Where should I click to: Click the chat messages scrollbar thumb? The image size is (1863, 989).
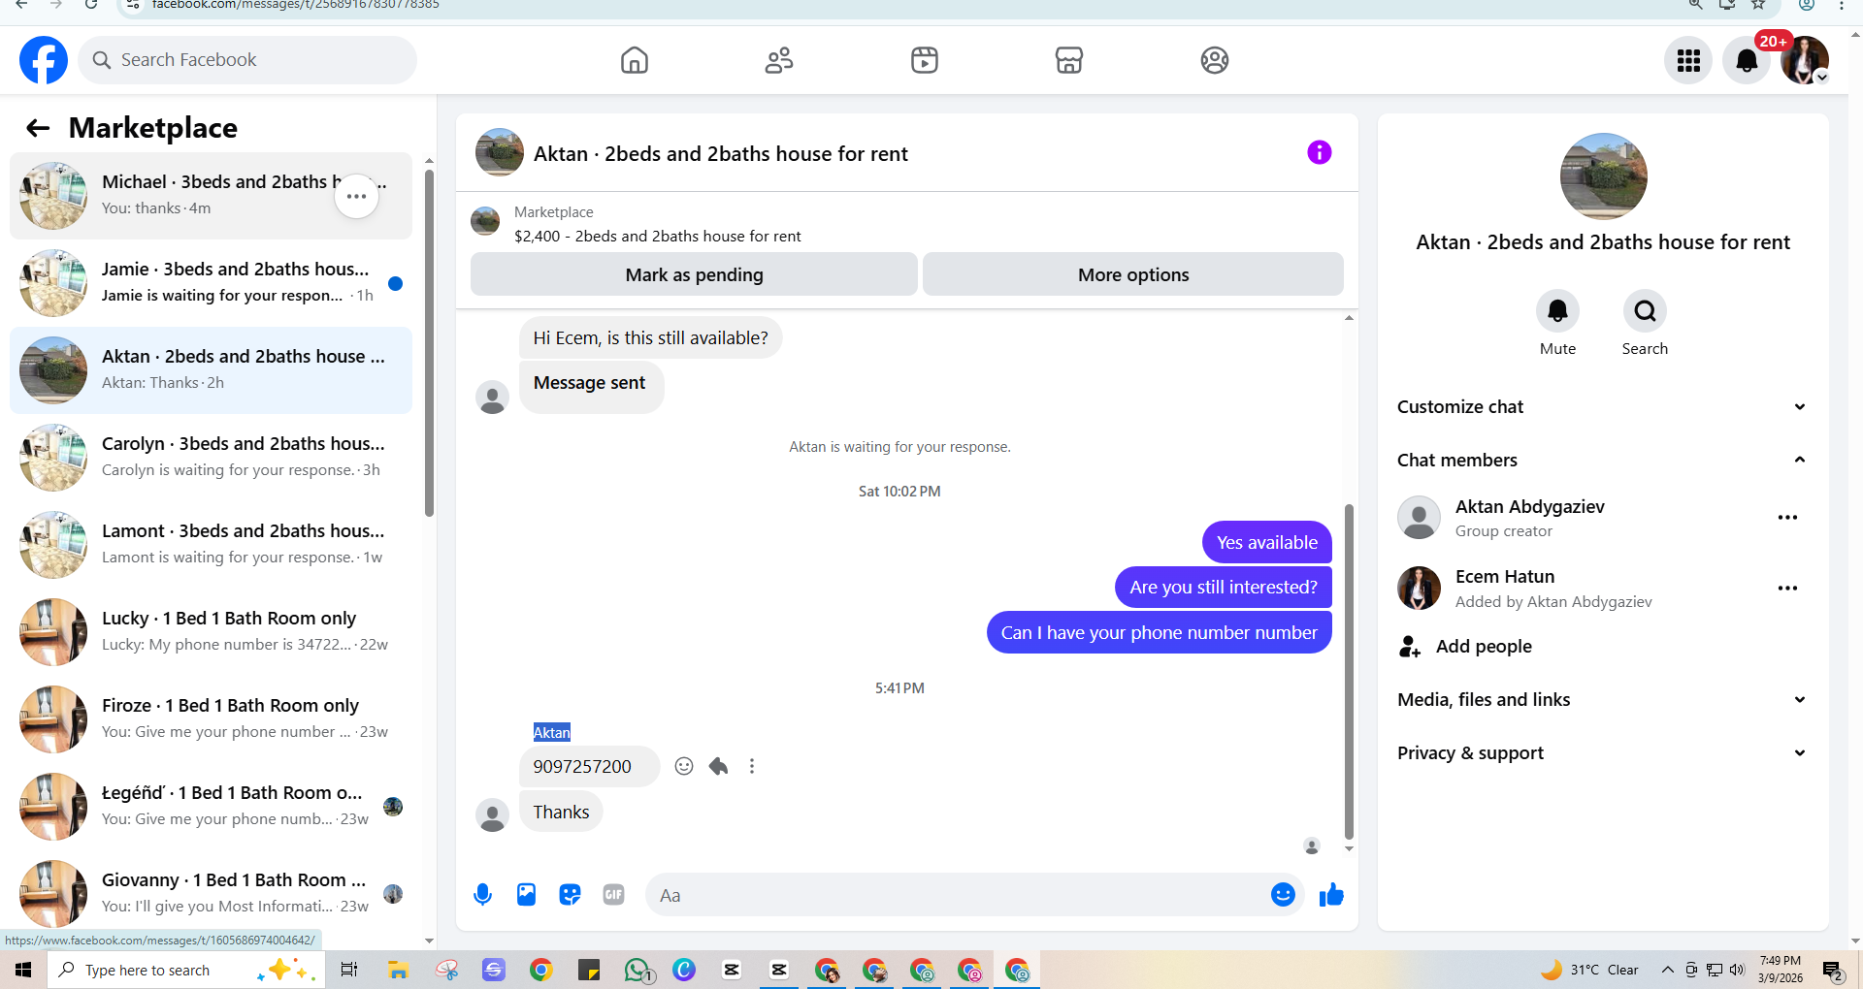coord(1349,671)
